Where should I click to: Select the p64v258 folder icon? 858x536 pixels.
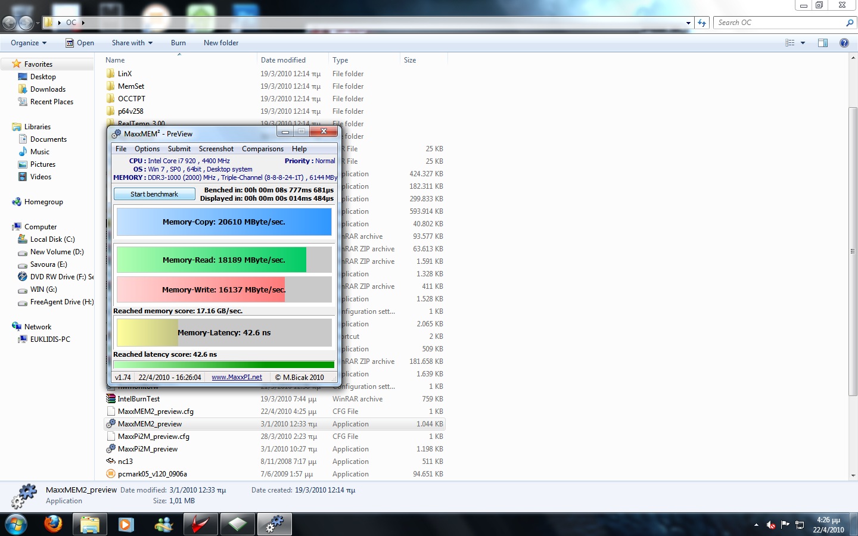(x=110, y=111)
